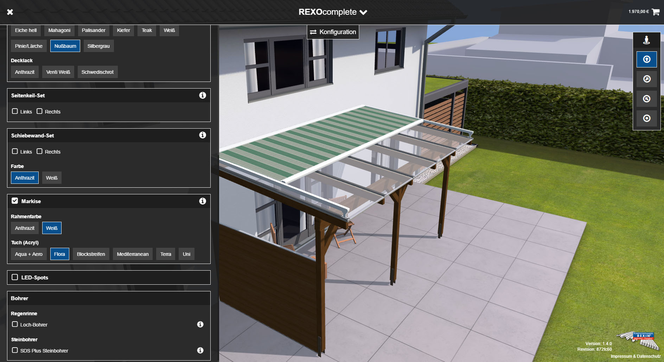Choose Aqua + Aero awning fabric
Screen dimensions: 664x362
29,254
